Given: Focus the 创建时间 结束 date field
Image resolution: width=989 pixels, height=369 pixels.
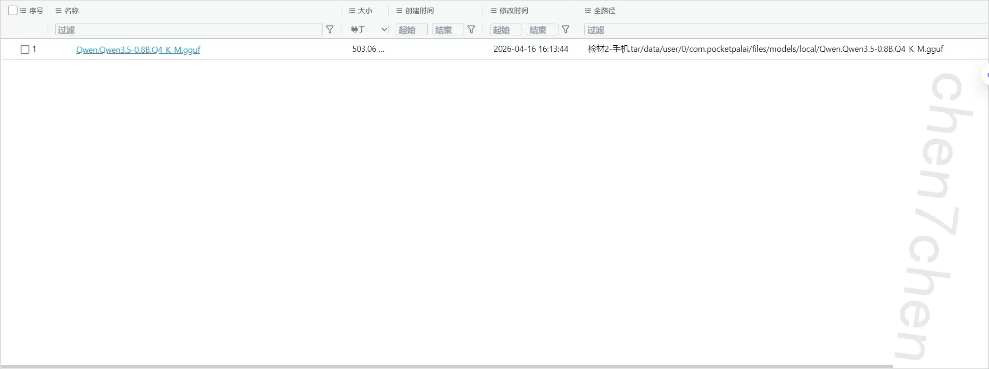Looking at the screenshot, I should (448, 30).
